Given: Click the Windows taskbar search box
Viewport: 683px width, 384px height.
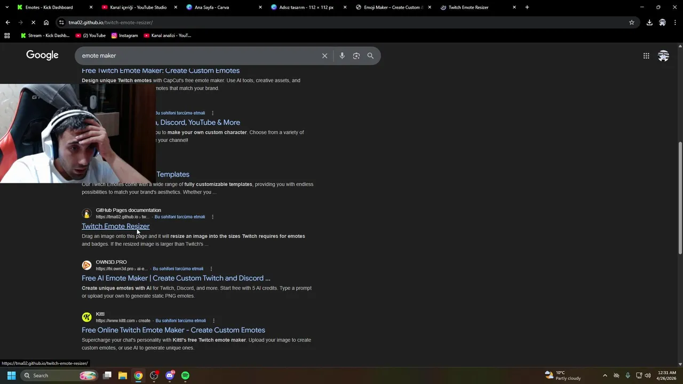Looking at the screenshot, I should click(60, 375).
